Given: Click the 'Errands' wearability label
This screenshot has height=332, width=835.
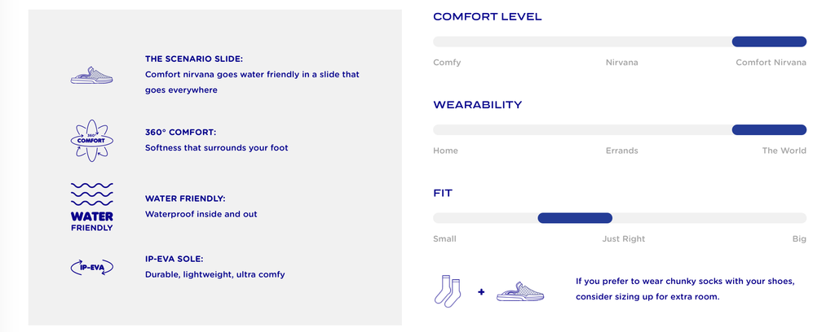Looking at the screenshot, I should click(621, 151).
